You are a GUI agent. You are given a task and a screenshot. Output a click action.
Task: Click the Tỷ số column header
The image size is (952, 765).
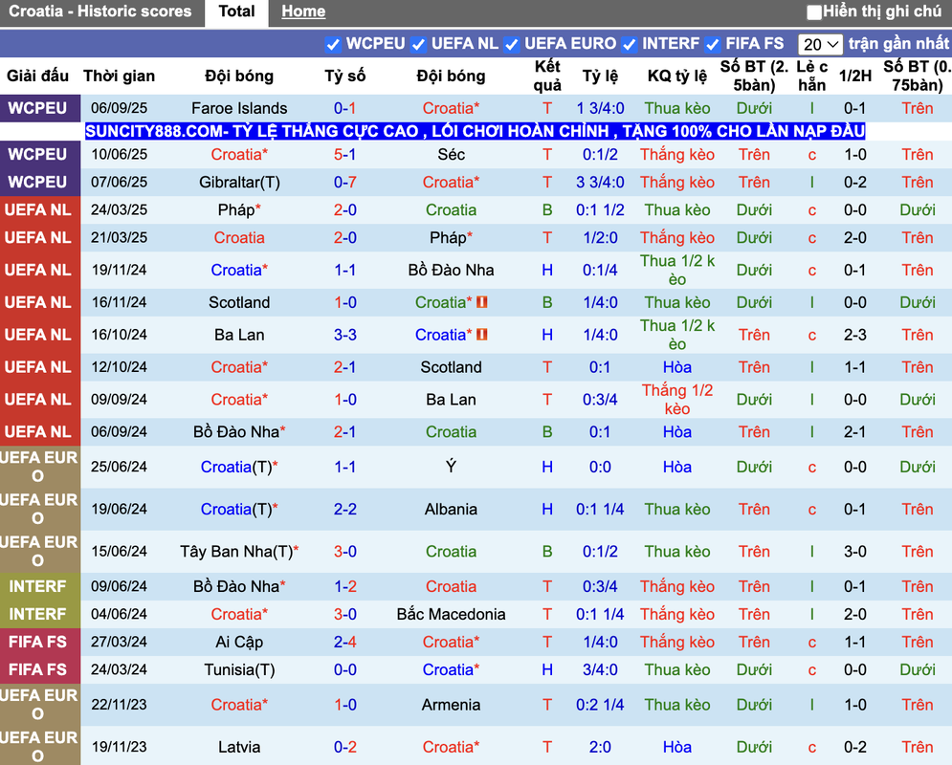(x=344, y=76)
